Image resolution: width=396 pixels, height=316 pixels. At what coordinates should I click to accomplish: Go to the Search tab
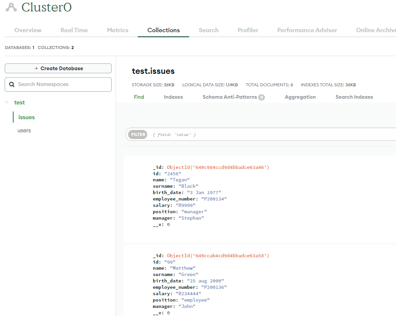pyautogui.click(x=209, y=30)
